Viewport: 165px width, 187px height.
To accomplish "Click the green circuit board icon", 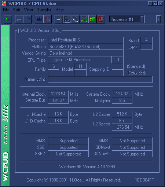I will pyautogui.click(x=92, y=19).
